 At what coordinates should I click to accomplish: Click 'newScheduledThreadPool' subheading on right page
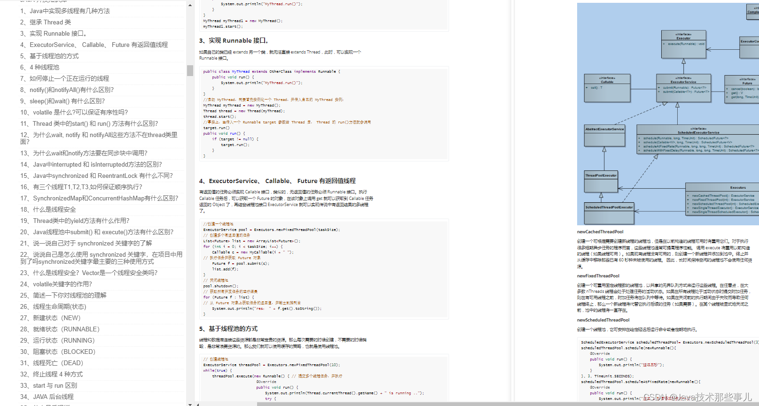coord(603,320)
